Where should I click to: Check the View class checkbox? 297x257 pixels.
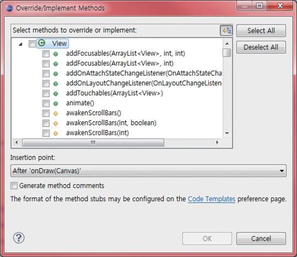[x=32, y=43]
